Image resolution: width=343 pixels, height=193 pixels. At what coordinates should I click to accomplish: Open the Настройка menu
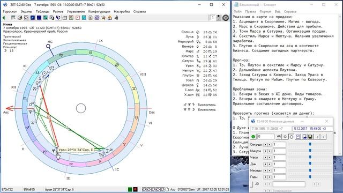pyautogui.click(x=122, y=11)
